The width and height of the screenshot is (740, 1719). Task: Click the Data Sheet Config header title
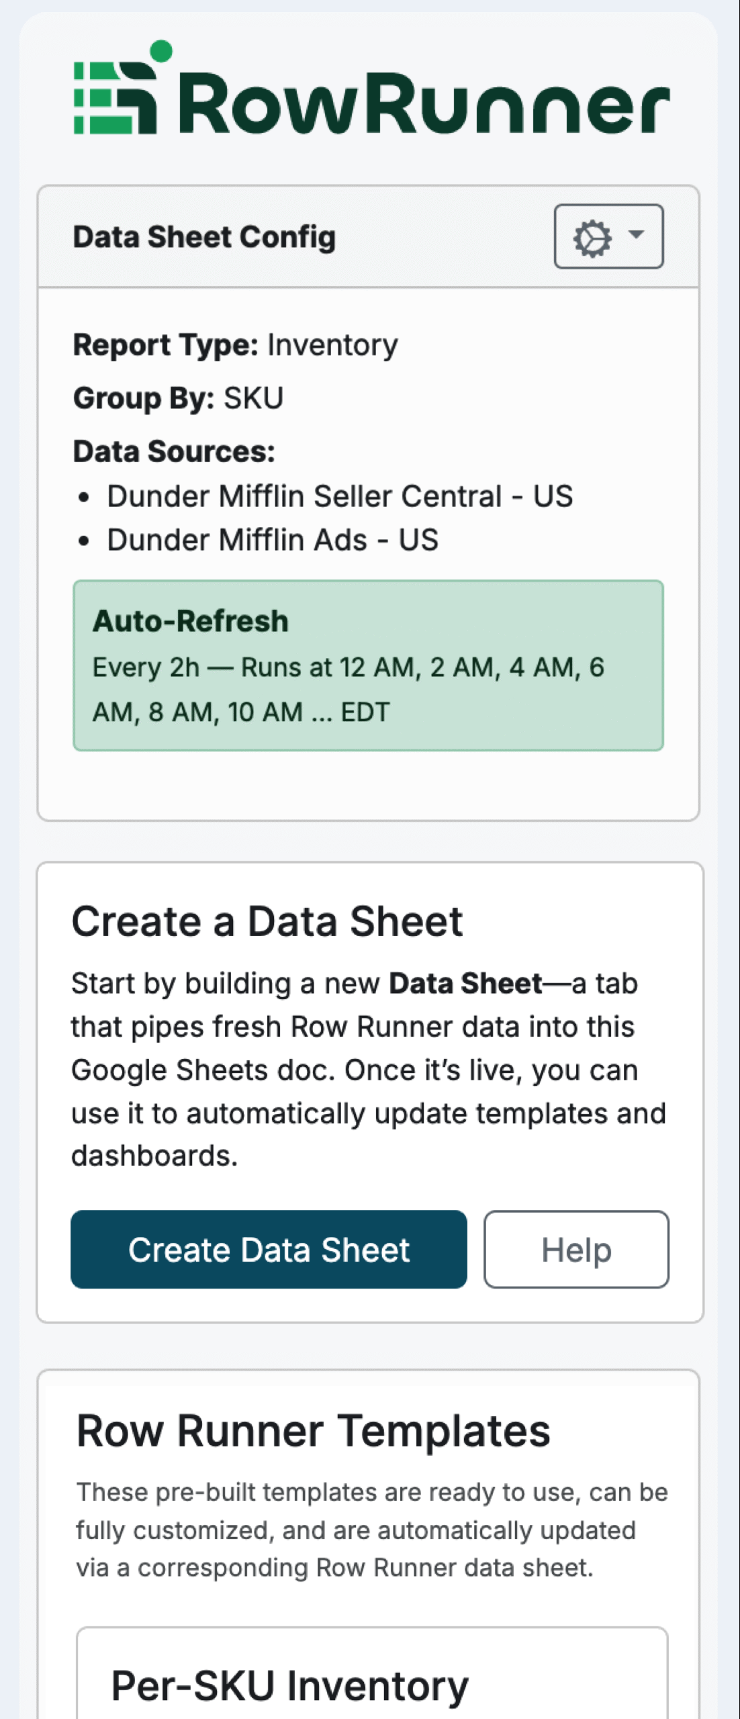[204, 237]
